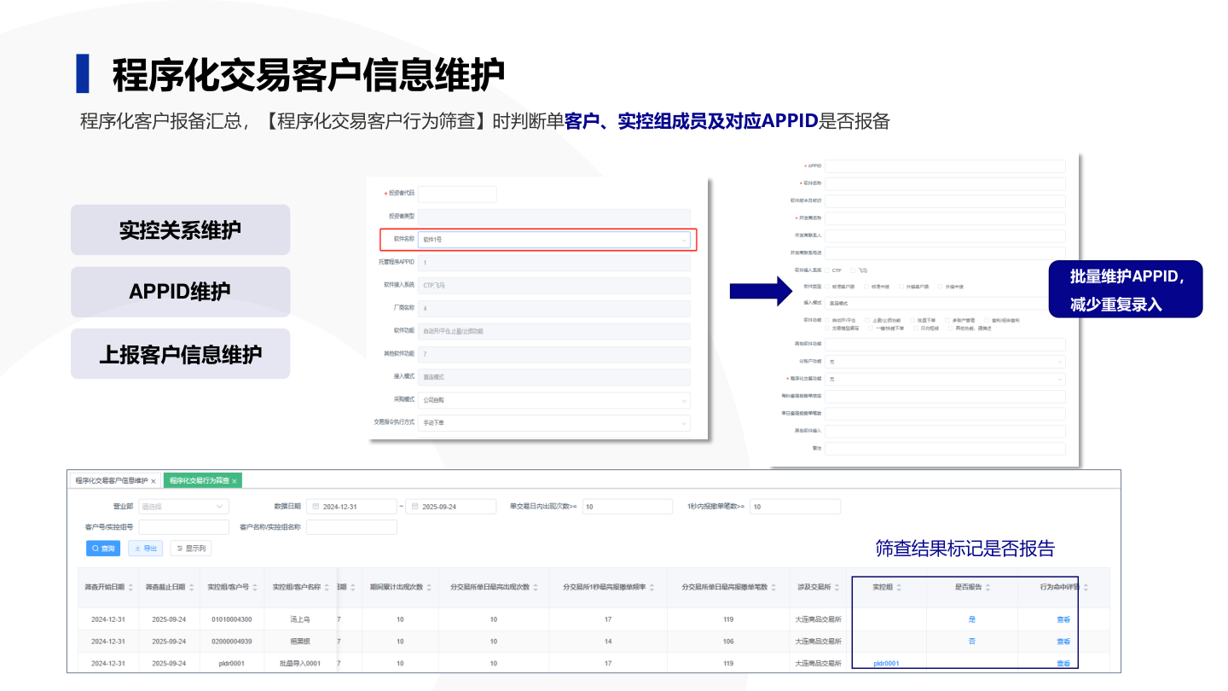
Task: Tick the 一键快捷下单 checkbox
Action: pyautogui.click(x=870, y=328)
